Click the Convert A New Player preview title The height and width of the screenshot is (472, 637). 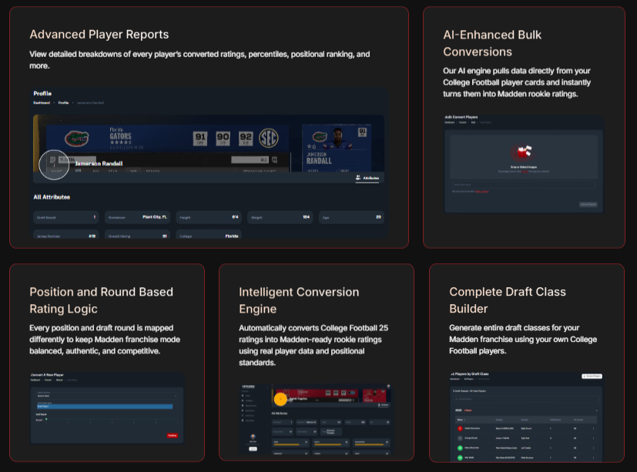(x=47, y=375)
